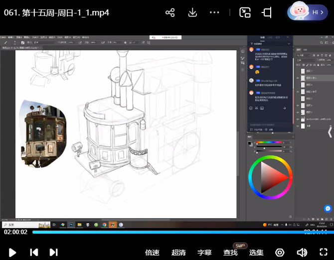Expand the side panel with the chevron

click(x=330, y=132)
